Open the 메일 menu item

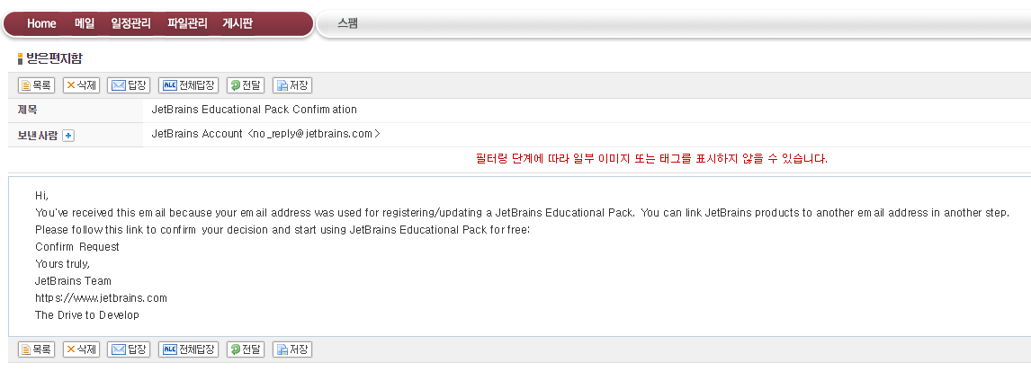[85, 23]
